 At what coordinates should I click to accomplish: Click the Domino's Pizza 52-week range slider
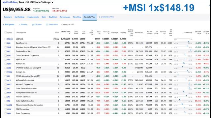click(183, 51)
